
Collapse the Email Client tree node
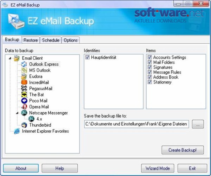[10, 58]
